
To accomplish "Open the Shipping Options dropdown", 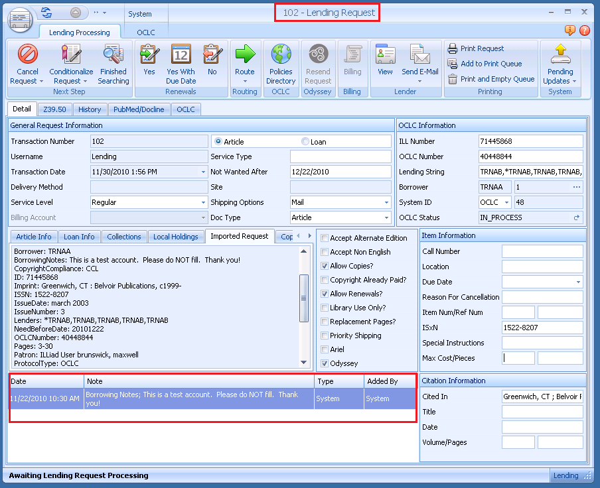I will coord(386,203).
